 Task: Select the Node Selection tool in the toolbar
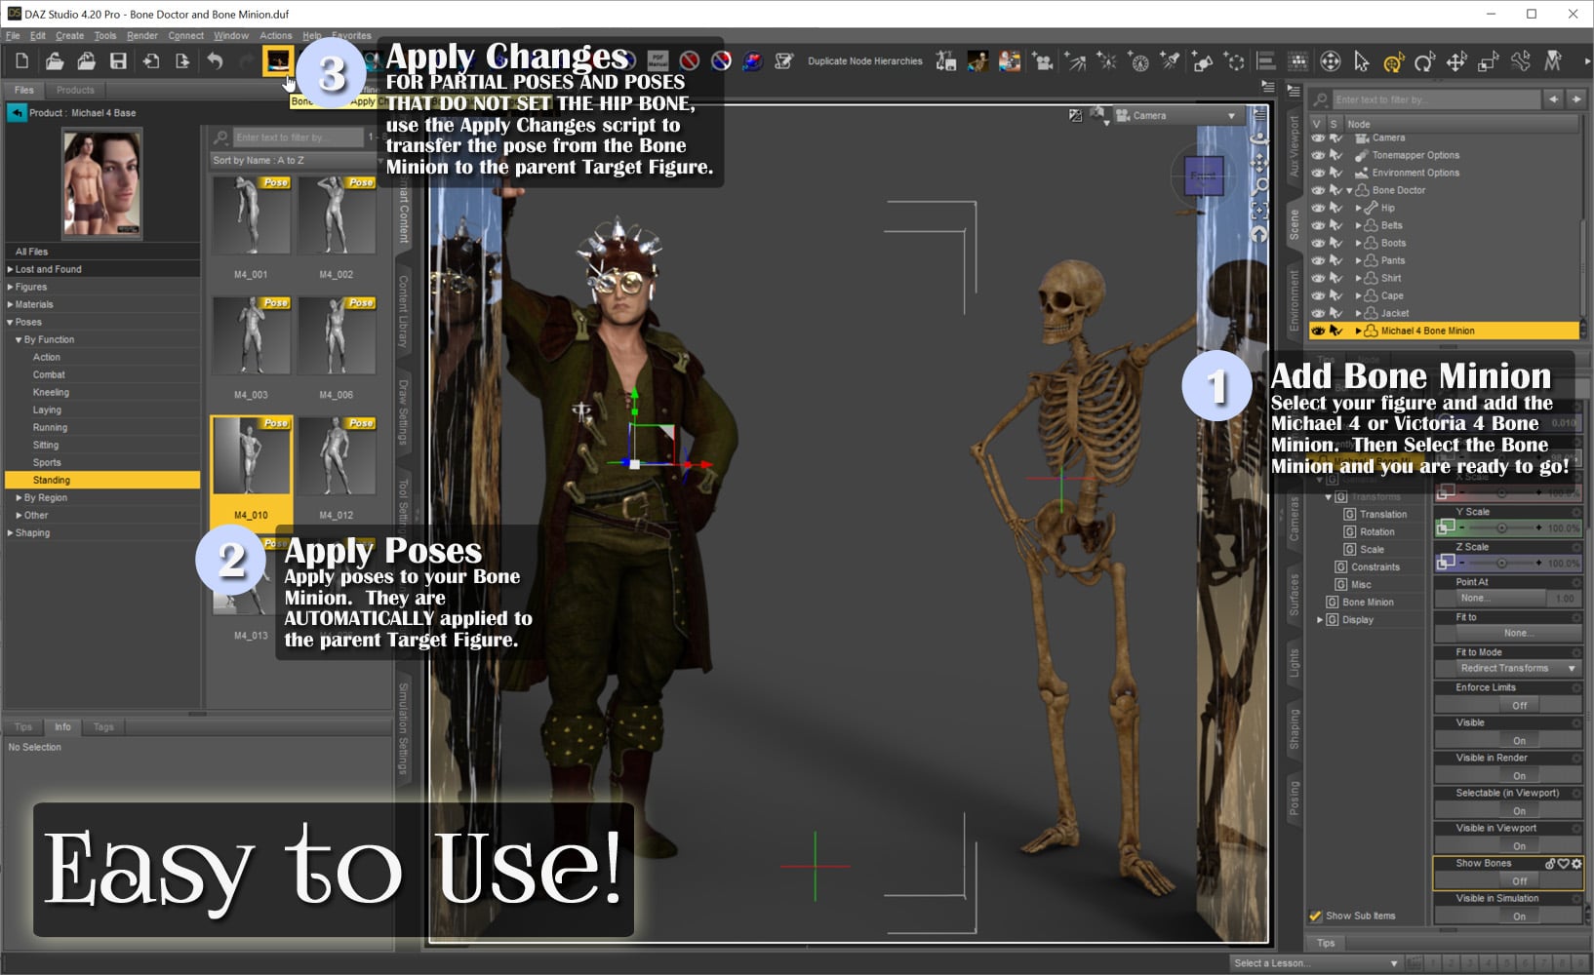coord(1362,60)
